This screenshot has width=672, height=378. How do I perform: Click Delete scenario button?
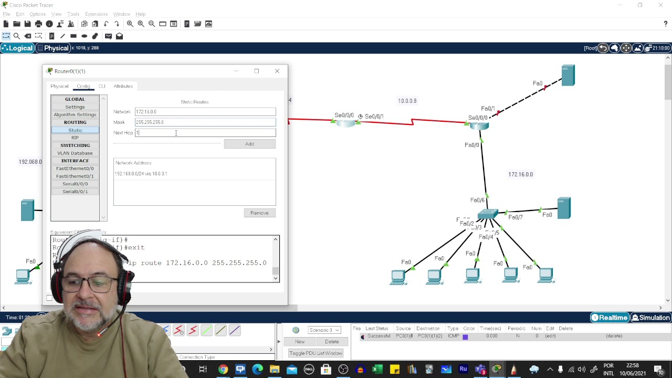332,342
